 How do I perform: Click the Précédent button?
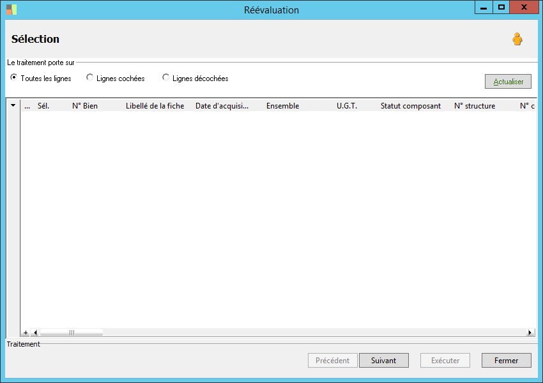coord(332,361)
